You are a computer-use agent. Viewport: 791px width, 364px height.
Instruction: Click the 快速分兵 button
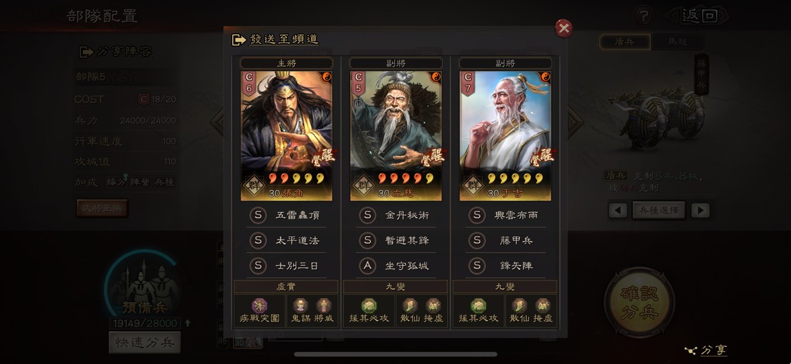(x=144, y=343)
